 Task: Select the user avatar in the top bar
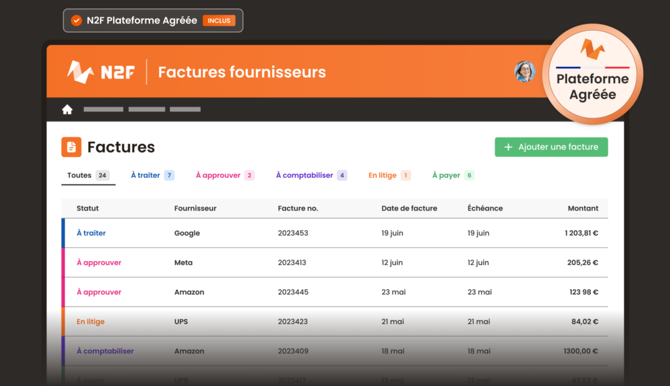(525, 71)
